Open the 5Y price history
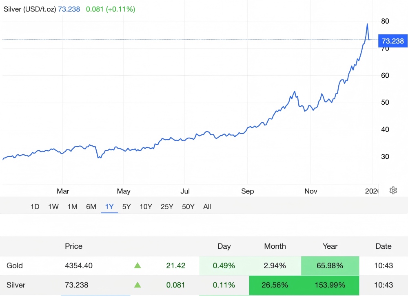 point(126,206)
